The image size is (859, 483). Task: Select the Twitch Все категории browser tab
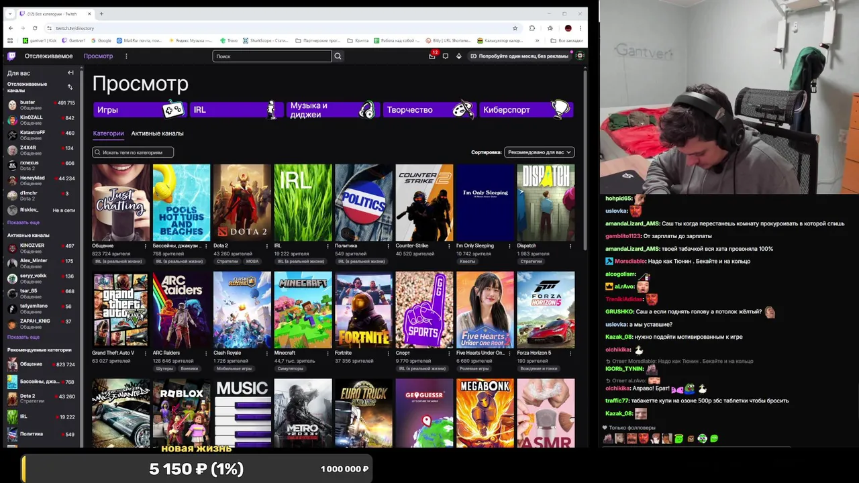(x=56, y=13)
